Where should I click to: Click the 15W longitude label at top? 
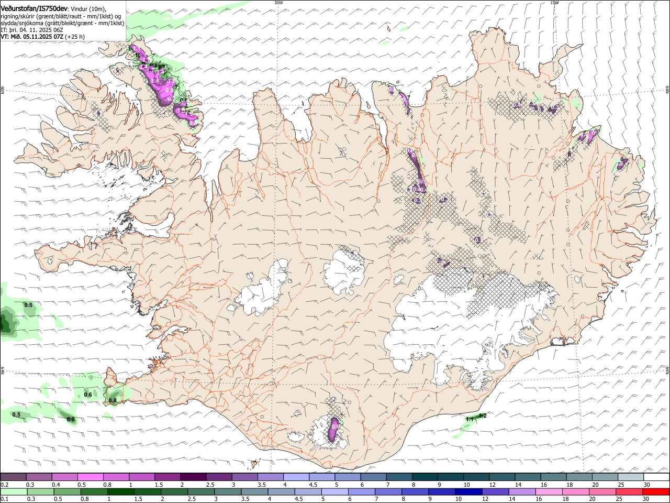[x=554, y=3]
